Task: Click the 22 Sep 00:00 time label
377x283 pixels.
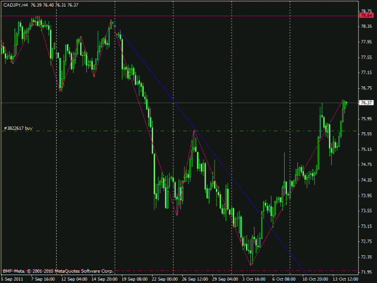Action: click(x=165, y=279)
